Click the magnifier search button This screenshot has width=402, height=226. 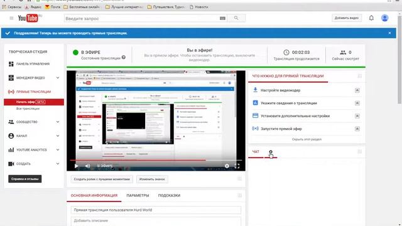click(236, 18)
